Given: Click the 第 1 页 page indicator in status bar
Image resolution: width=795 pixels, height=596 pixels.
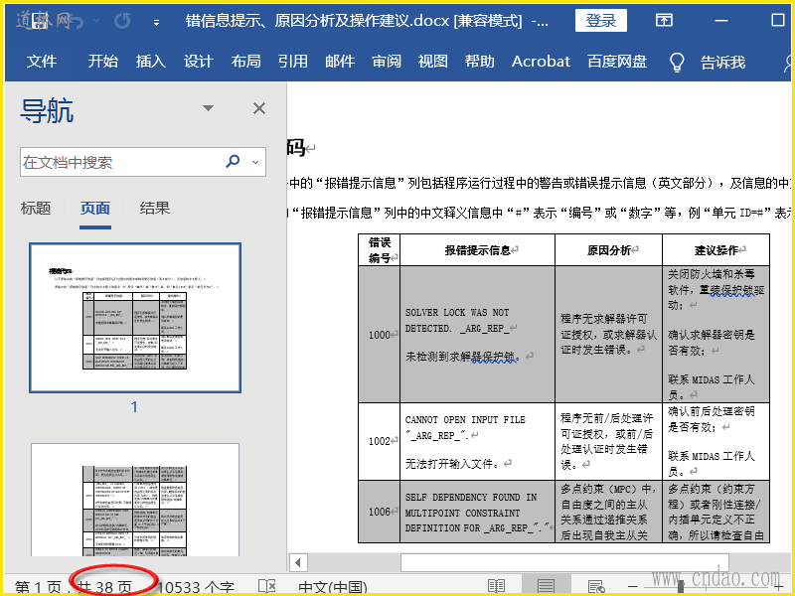Looking at the screenshot, I should pyautogui.click(x=38, y=588).
